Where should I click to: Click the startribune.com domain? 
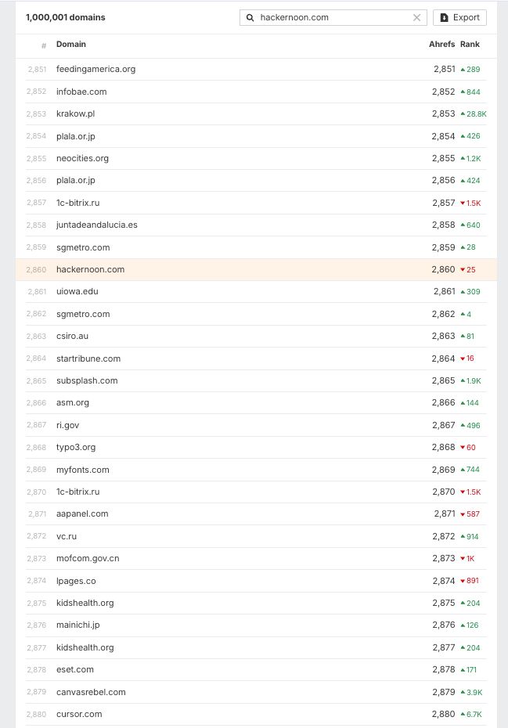88,359
